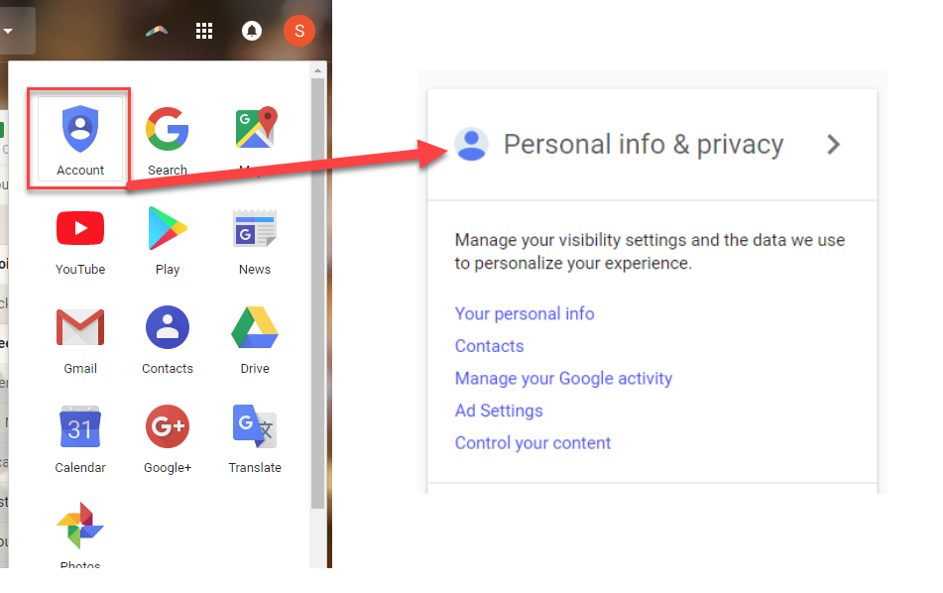Open the Account app with shield icon
Viewport: 943px width, 593px height.
(80, 139)
